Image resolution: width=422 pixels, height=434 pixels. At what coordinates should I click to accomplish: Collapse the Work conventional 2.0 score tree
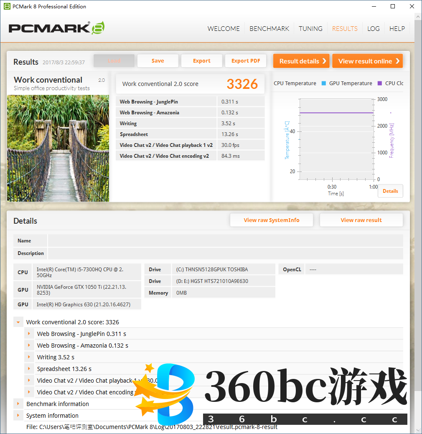click(x=18, y=322)
